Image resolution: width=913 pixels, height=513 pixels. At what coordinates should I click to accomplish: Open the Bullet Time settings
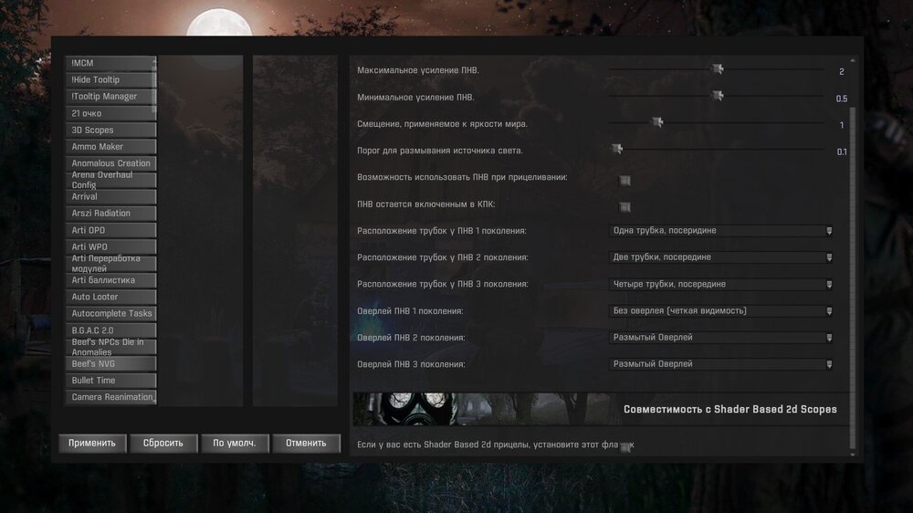coord(110,381)
